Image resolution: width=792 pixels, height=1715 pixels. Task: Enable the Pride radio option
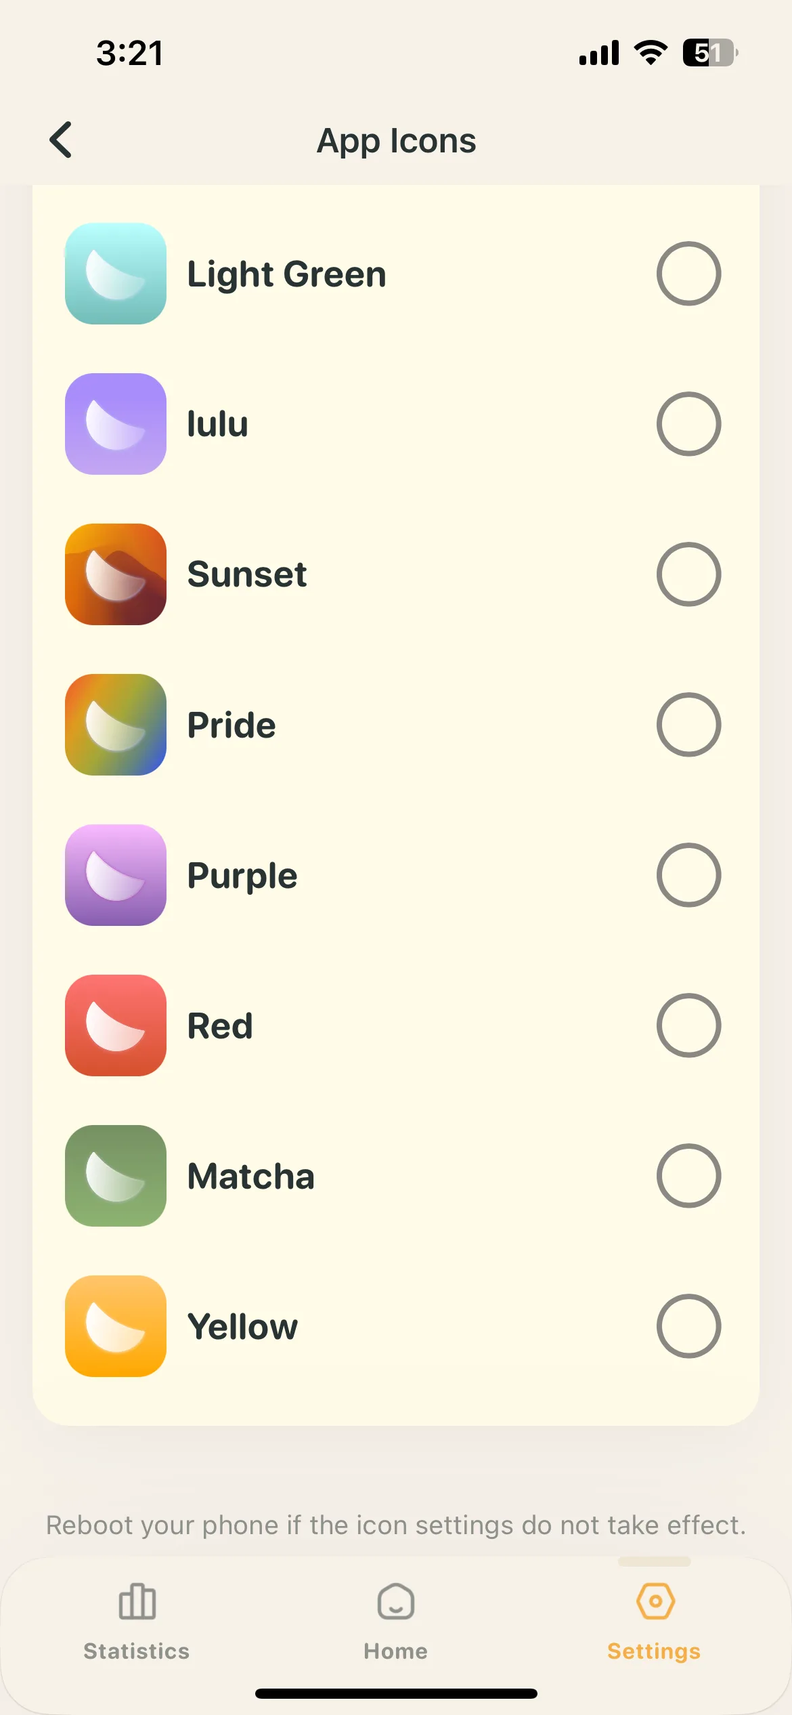(688, 725)
